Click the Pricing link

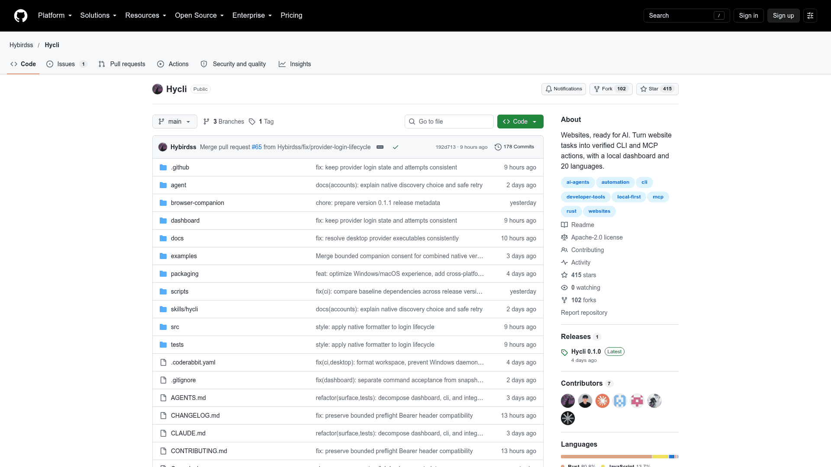pyautogui.click(x=291, y=16)
